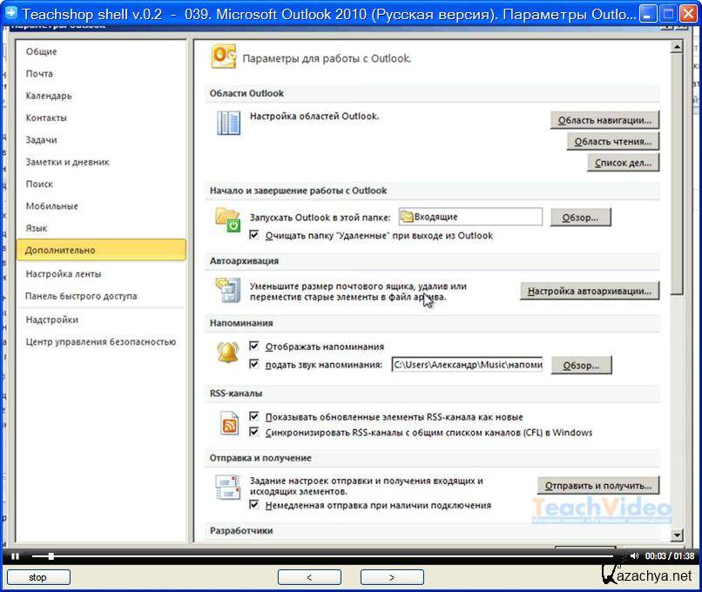Select 'Календарь' in the left sidebar
Screen dimensions: 702x592
click(x=49, y=96)
